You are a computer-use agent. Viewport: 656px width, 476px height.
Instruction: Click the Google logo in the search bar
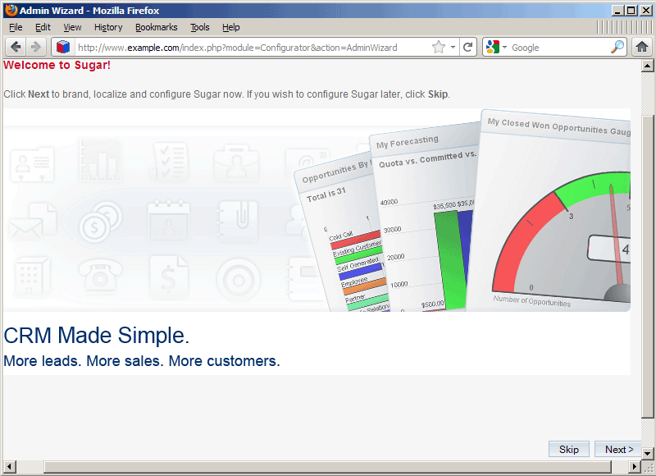pos(492,47)
